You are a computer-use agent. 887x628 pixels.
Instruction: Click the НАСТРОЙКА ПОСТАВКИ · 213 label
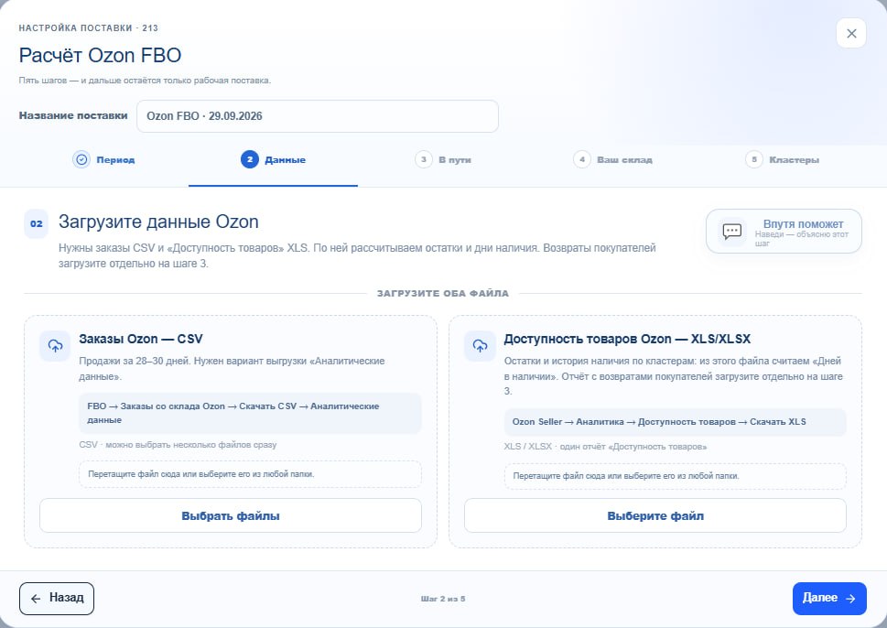click(x=88, y=27)
